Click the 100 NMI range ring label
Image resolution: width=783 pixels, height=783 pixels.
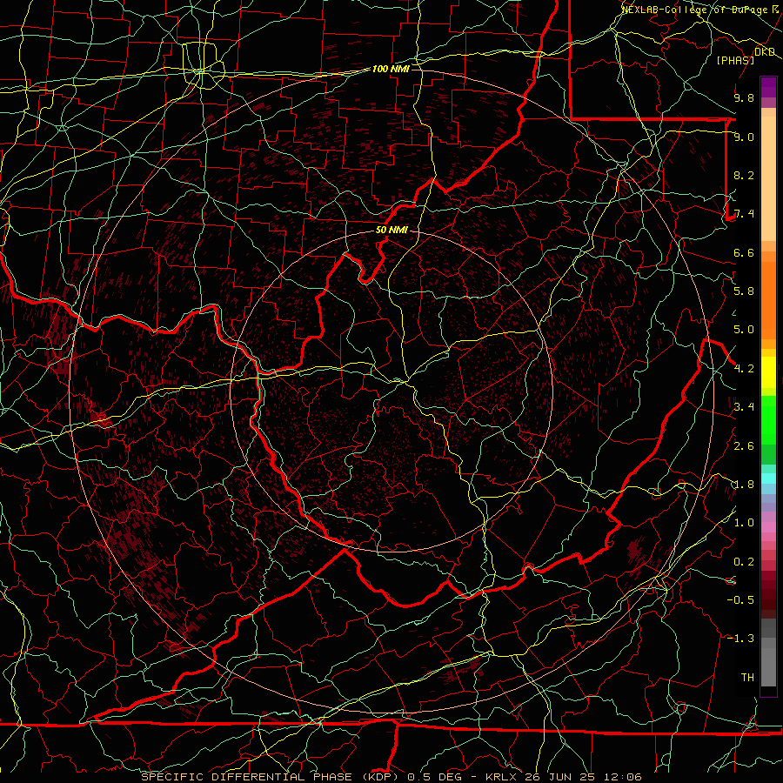tap(391, 69)
